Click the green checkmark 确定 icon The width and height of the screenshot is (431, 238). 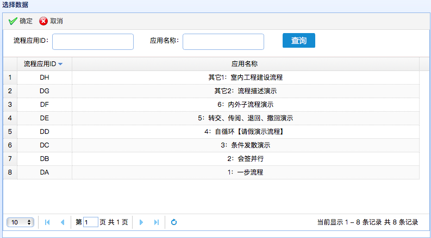pyautogui.click(x=13, y=21)
